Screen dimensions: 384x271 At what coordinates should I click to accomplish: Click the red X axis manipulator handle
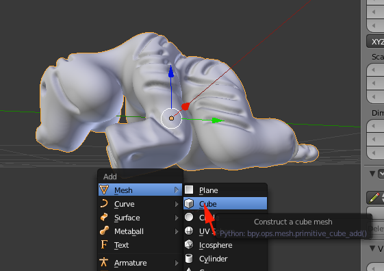click(185, 106)
